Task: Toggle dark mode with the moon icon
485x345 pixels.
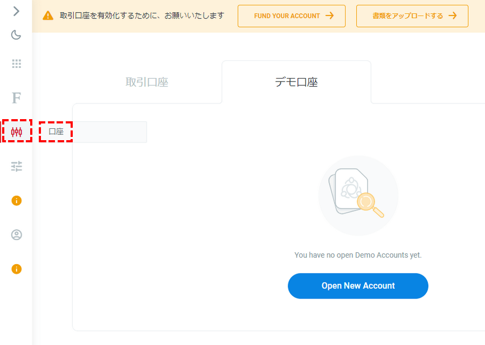Action: point(16,34)
